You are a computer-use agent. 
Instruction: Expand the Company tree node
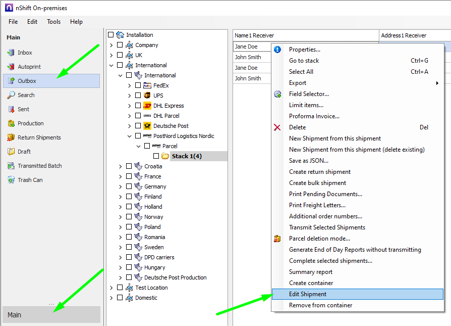pyautogui.click(x=111, y=45)
